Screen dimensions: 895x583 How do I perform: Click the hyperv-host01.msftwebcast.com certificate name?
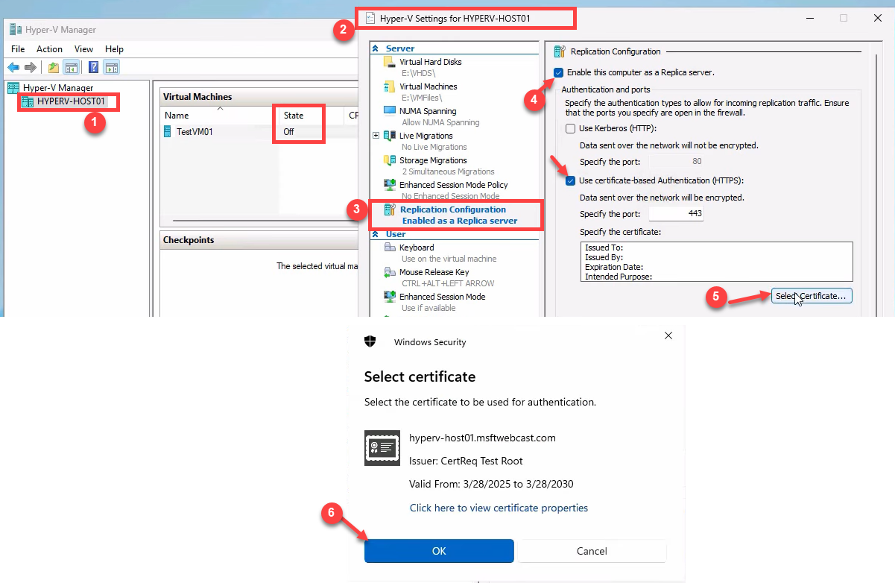(482, 438)
